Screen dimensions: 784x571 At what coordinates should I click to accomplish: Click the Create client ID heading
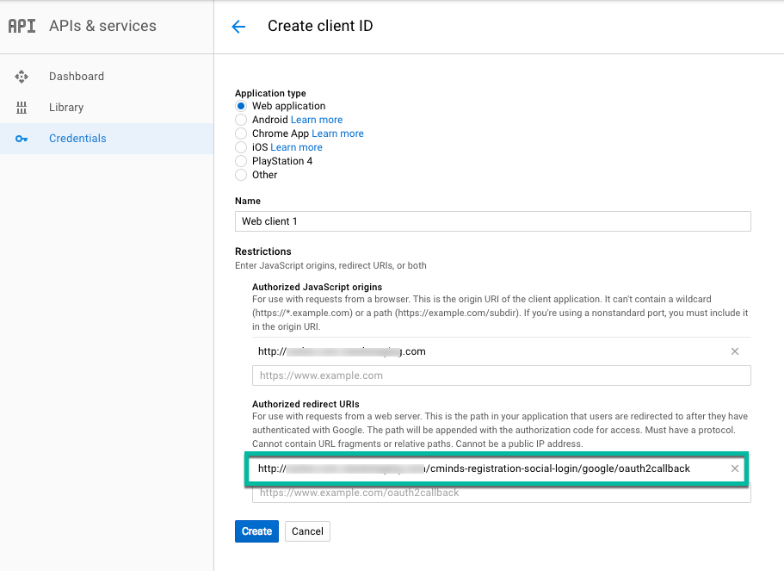320,26
